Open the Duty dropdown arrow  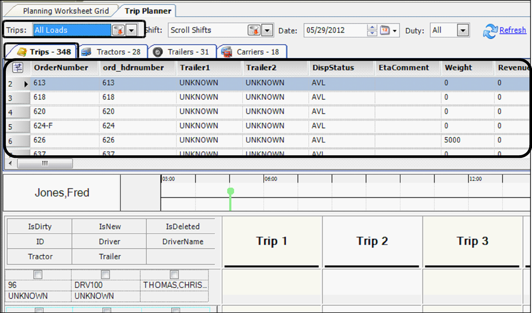(x=463, y=30)
